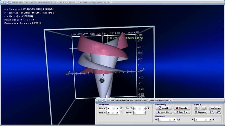
Task: Click the Rot. X slider thumb
Action: click(x=114, y=108)
